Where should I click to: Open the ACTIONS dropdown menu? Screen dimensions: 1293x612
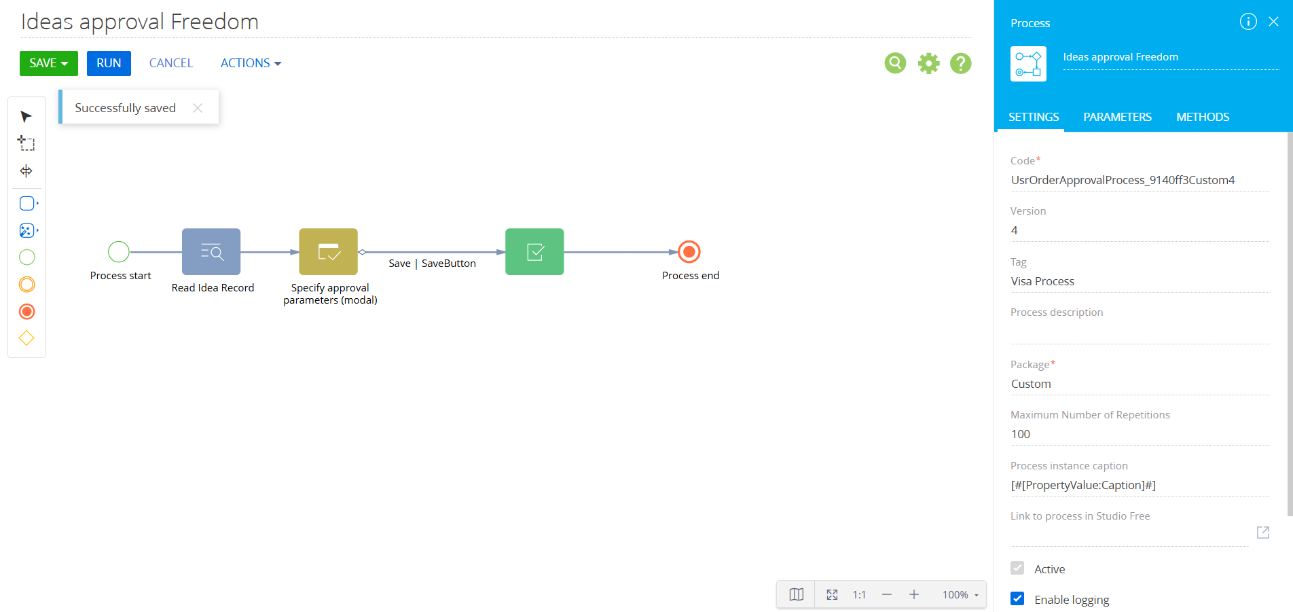click(x=251, y=63)
